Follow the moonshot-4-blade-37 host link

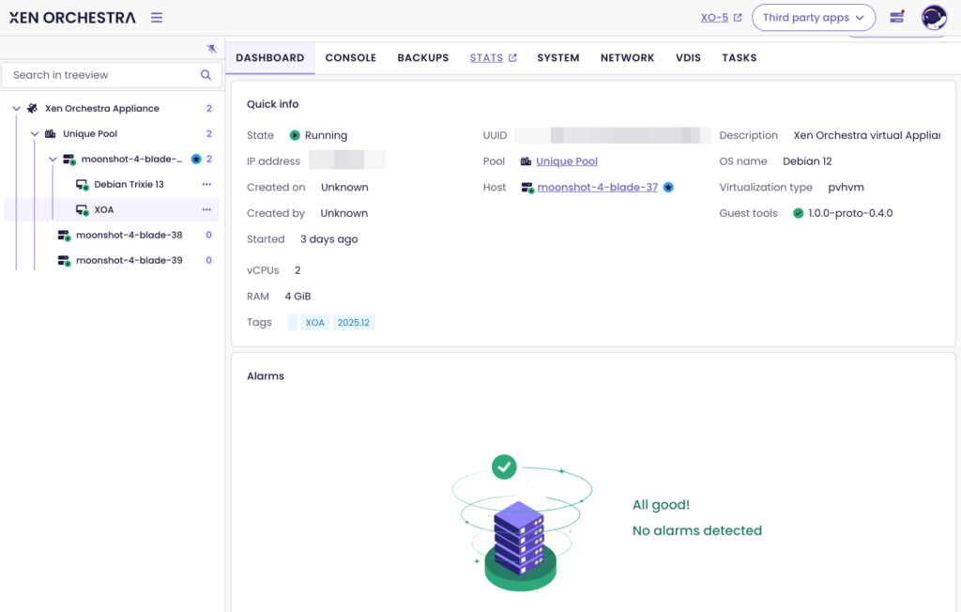pos(597,188)
